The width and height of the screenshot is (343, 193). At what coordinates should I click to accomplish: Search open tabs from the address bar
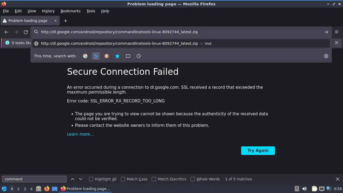128,56
